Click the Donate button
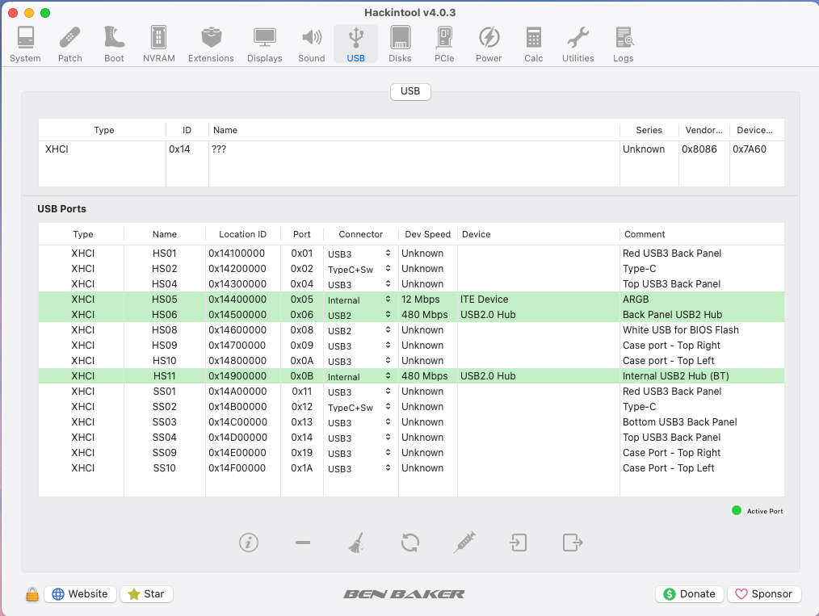819x616 pixels. tap(689, 594)
